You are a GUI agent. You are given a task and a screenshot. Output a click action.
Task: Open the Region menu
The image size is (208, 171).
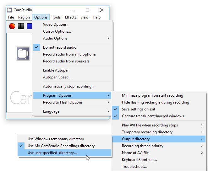[24, 17]
